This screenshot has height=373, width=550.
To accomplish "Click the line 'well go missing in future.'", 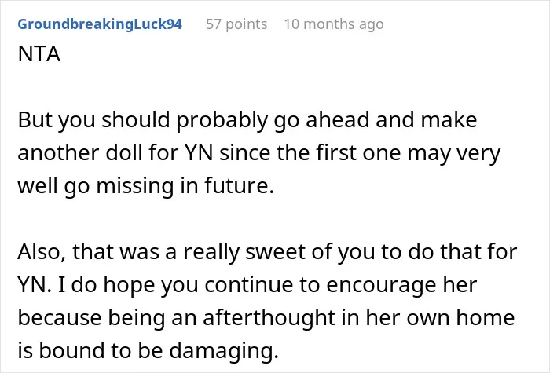I will click(x=145, y=186).
